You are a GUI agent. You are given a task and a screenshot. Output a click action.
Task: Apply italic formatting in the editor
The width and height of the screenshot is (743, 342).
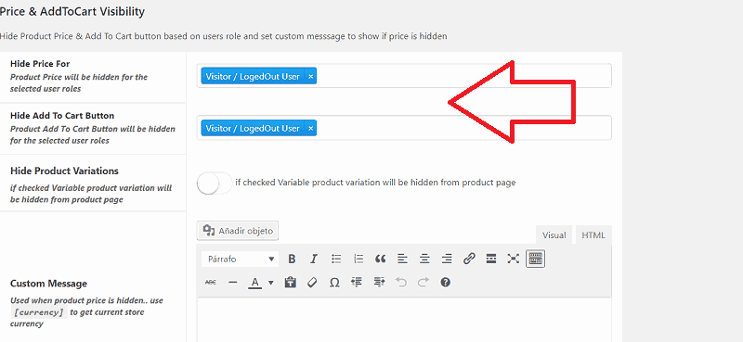pyautogui.click(x=314, y=259)
